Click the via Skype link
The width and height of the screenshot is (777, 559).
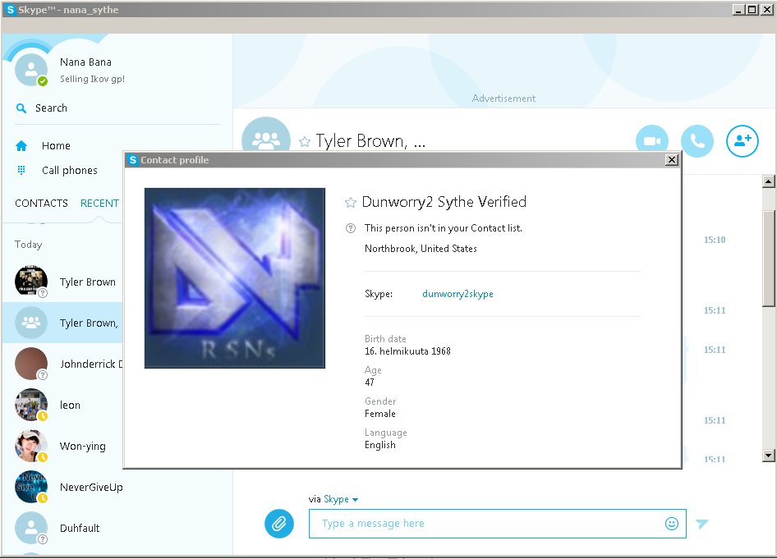pyautogui.click(x=335, y=499)
